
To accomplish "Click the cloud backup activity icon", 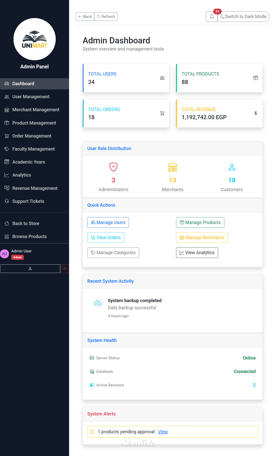I will click(x=98, y=303).
